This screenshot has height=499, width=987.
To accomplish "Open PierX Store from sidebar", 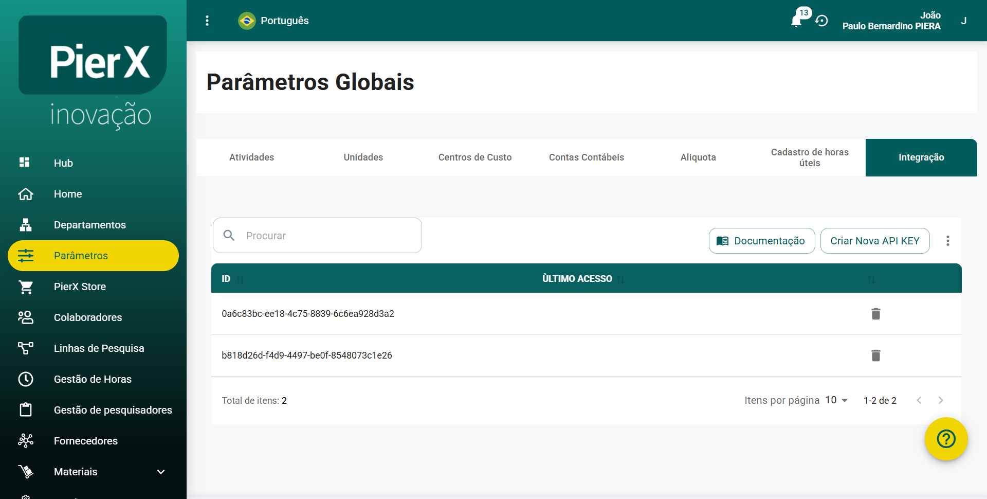I will coord(80,287).
